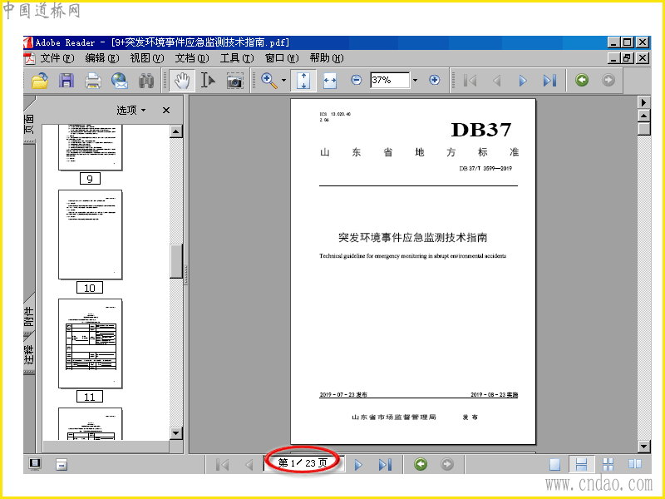Click the Adobe PDF document icon in menu bar
Screen dimensions: 665x499
tap(29, 58)
